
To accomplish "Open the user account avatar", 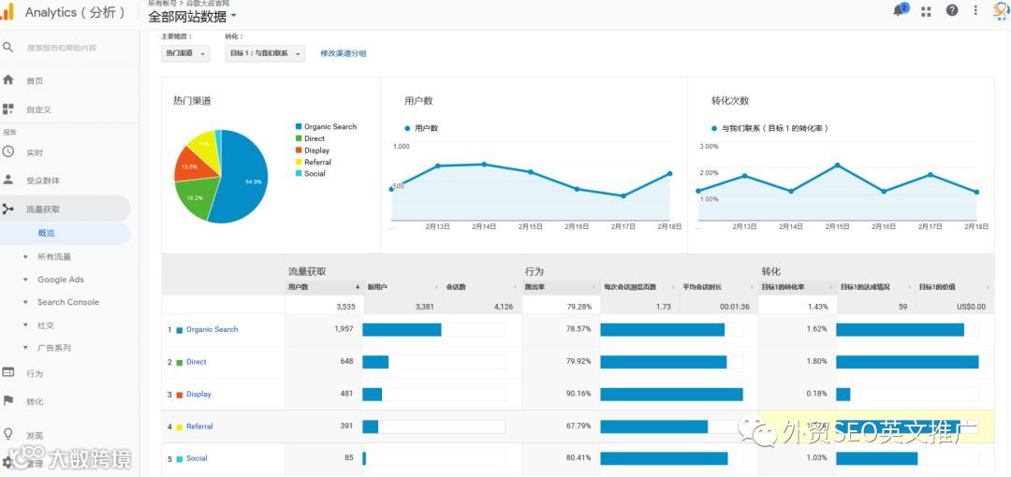I will coord(1002,10).
